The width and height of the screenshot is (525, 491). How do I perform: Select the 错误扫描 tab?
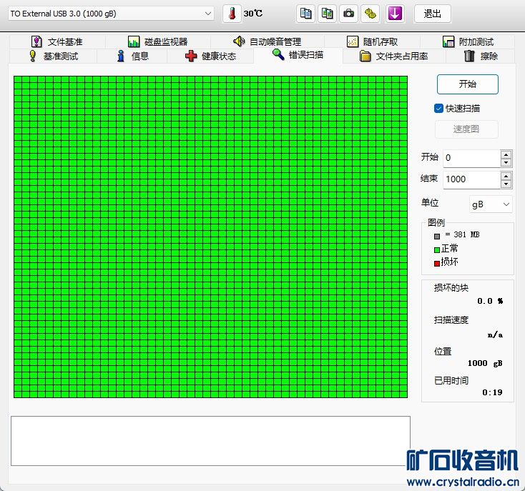click(x=298, y=55)
